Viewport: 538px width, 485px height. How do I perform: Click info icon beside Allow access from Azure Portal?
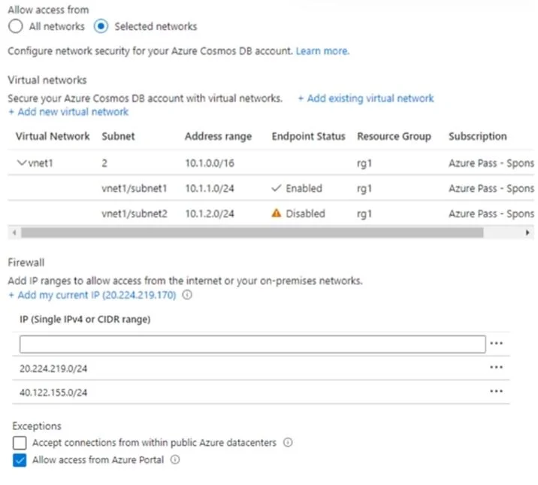coord(175,459)
